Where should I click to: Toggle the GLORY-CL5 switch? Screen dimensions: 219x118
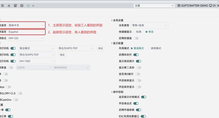click(19, 93)
